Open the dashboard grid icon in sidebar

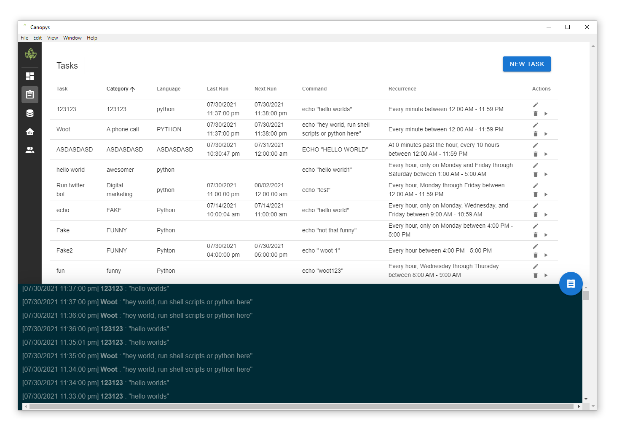click(x=30, y=76)
